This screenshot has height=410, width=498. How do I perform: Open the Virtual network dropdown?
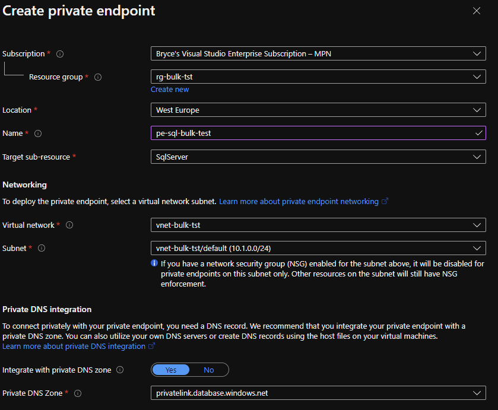click(x=318, y=225)
